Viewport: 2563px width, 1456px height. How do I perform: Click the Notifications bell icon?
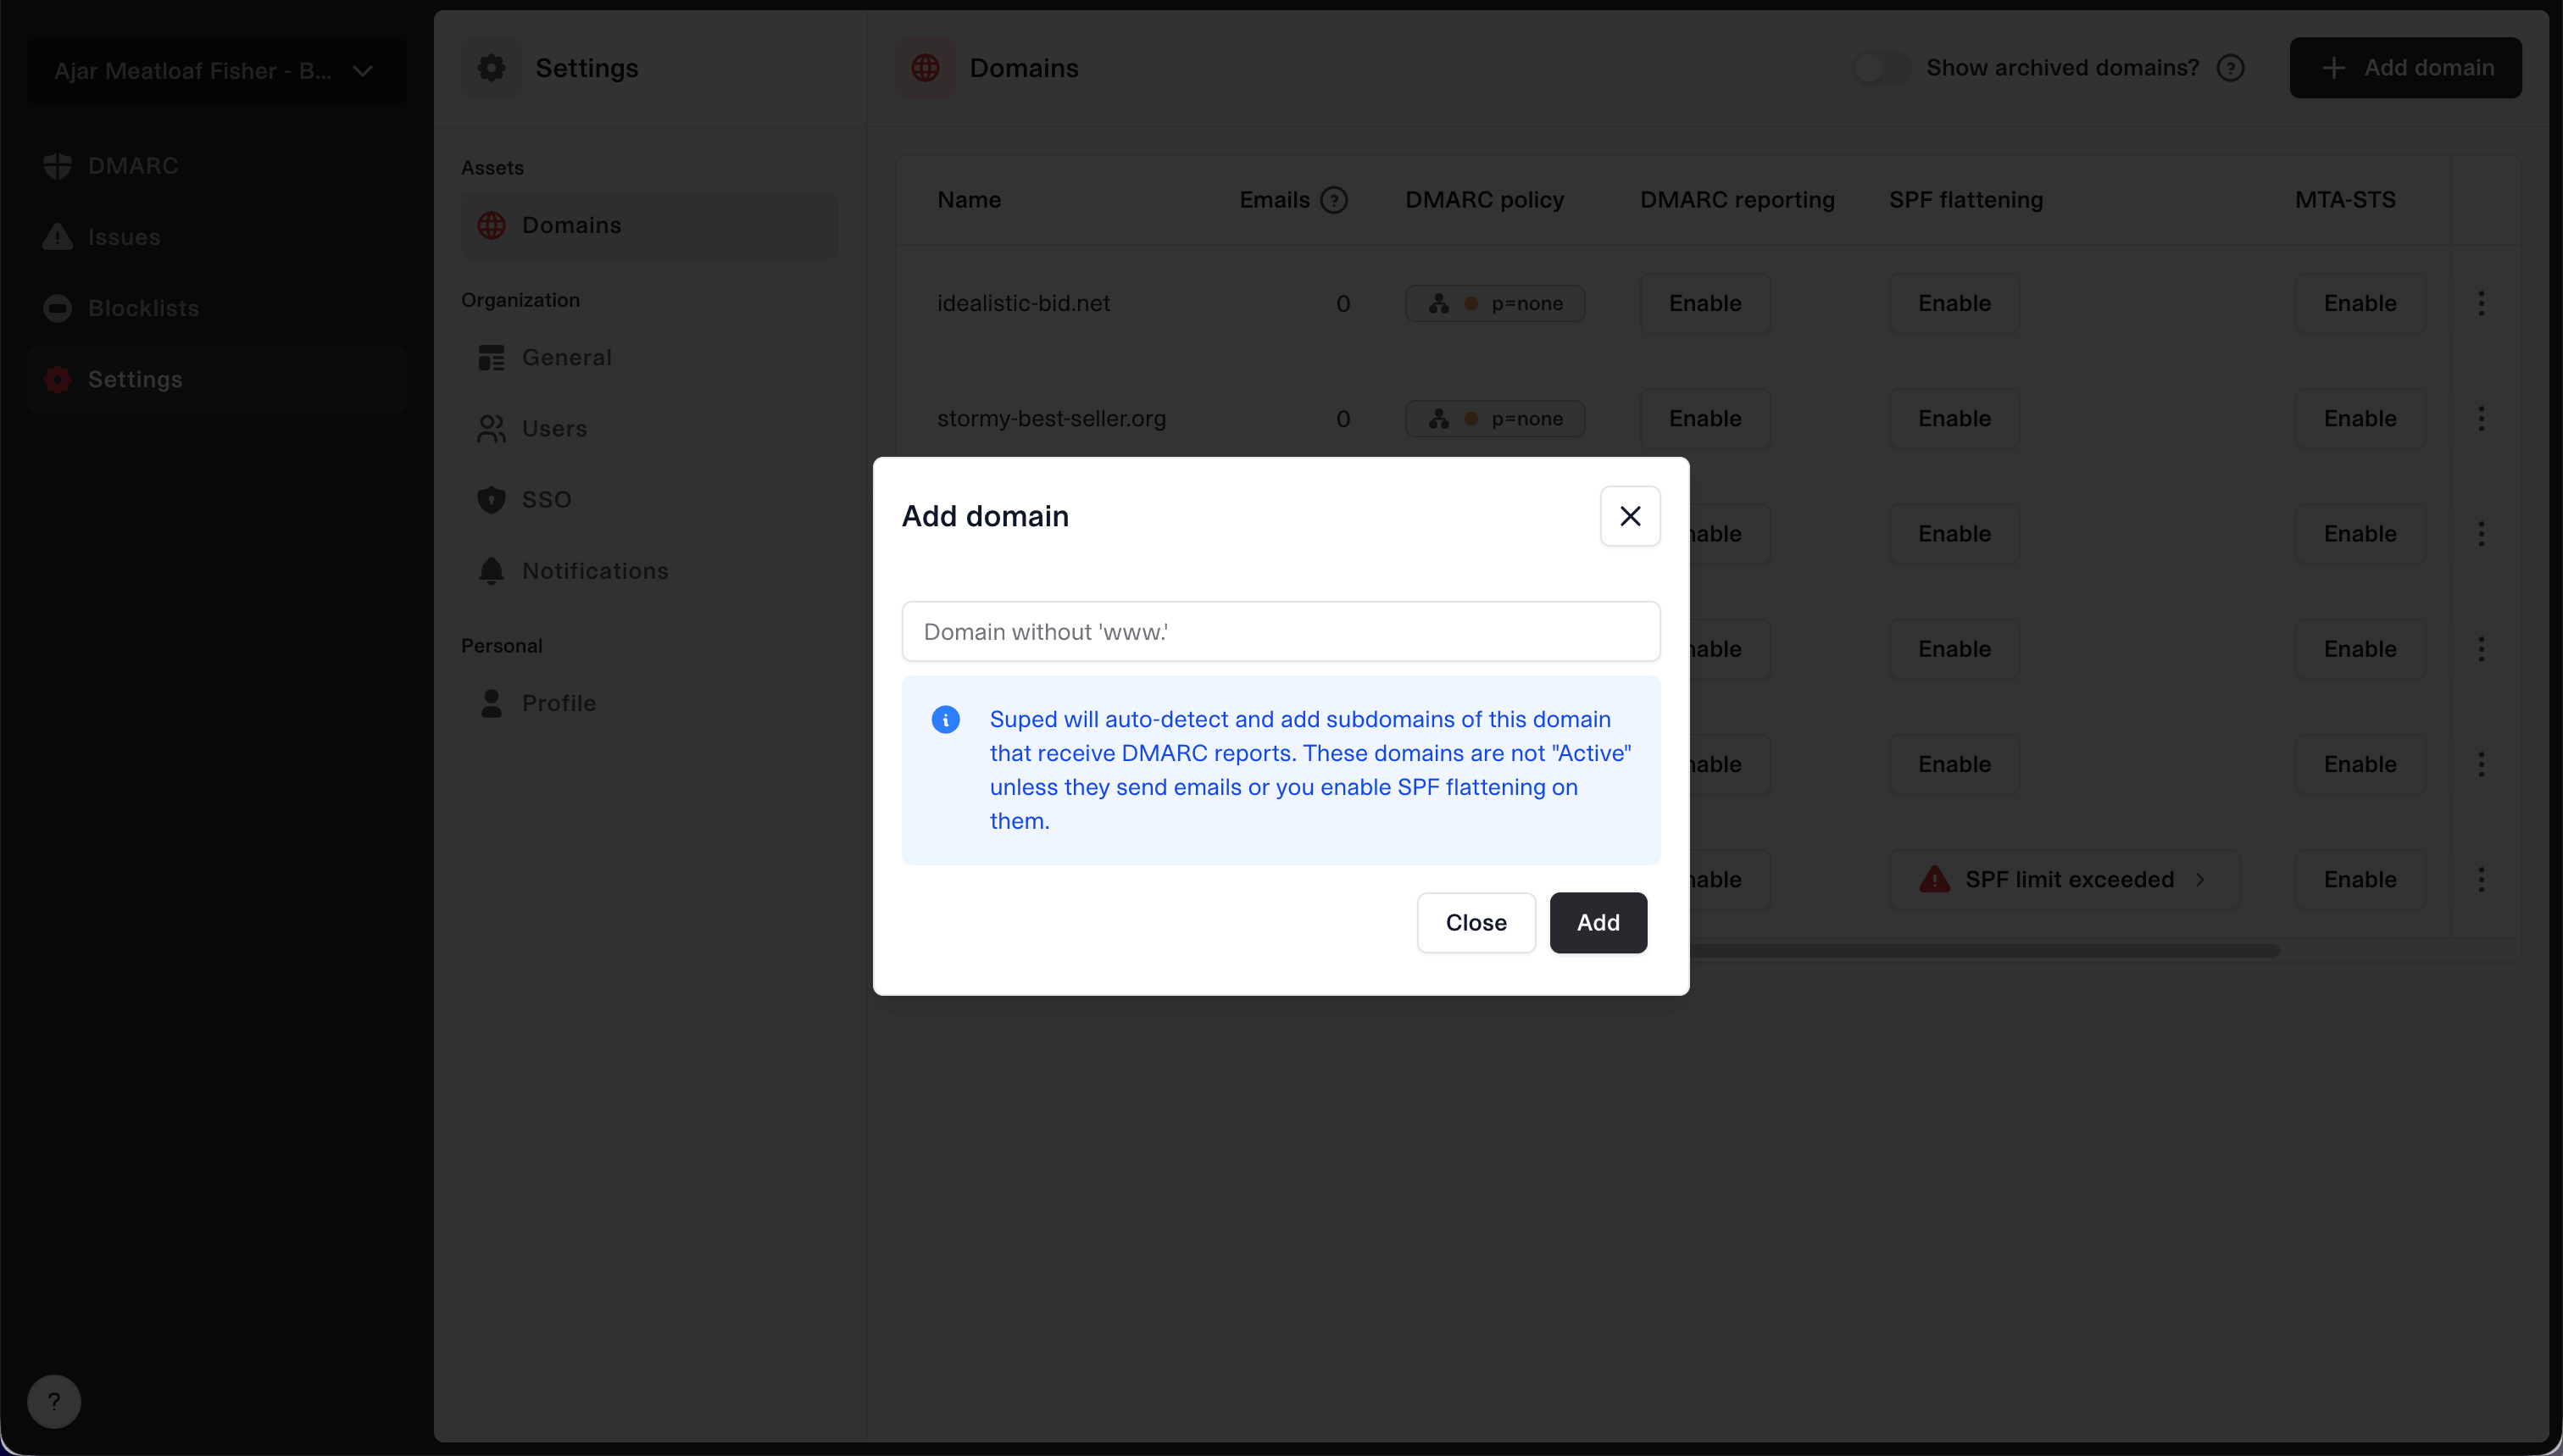(x=491, y=571)
